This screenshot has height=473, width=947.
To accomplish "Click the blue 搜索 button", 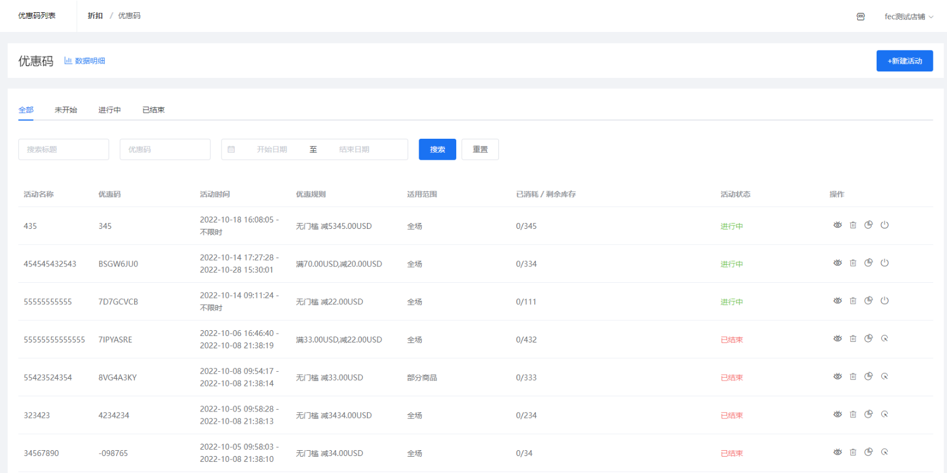I will (x=437, y=149).
